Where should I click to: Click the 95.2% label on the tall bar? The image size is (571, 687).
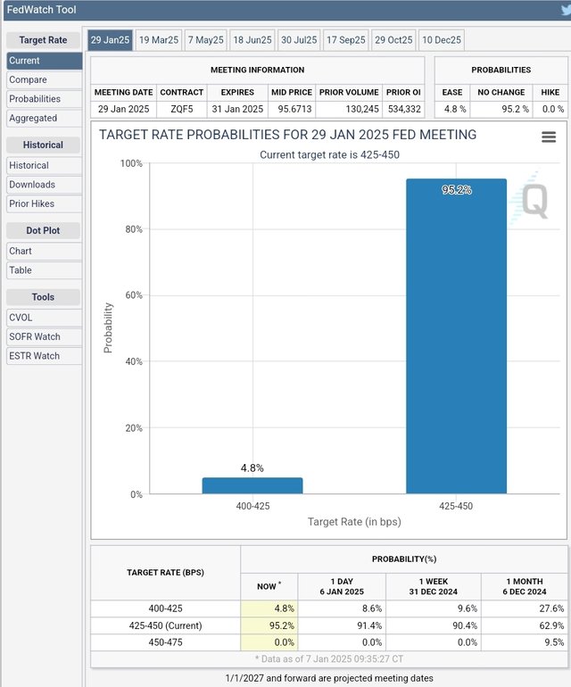click(x=457, y=190)
